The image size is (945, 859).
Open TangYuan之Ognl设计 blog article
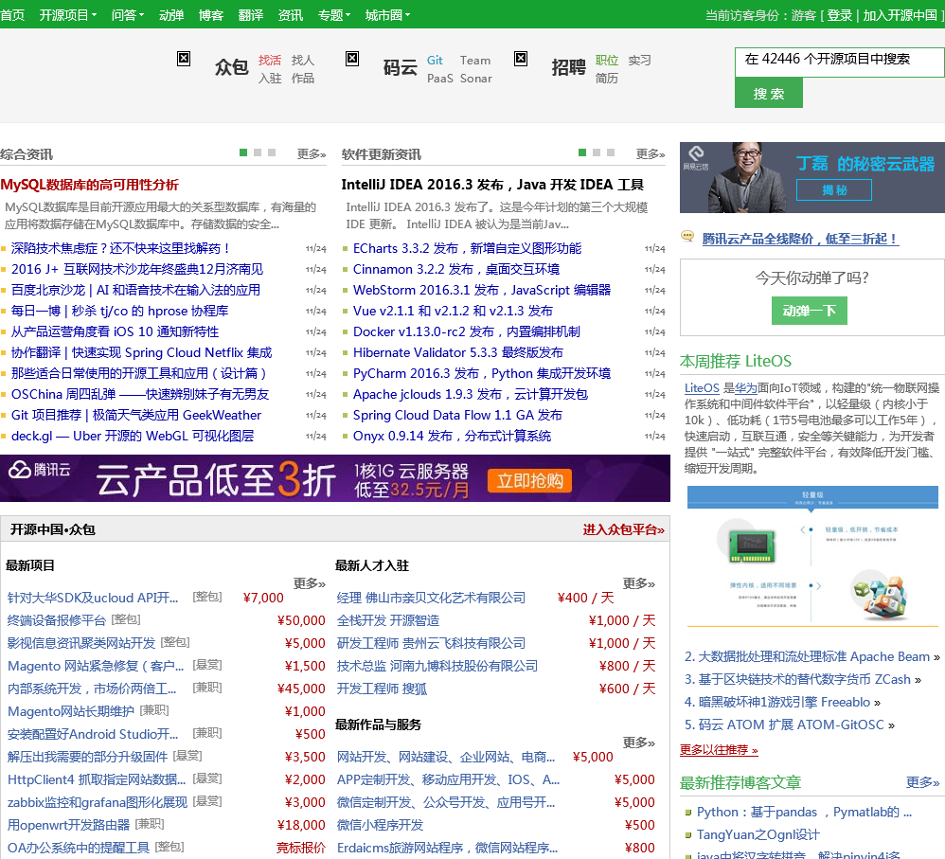[758, 835]
